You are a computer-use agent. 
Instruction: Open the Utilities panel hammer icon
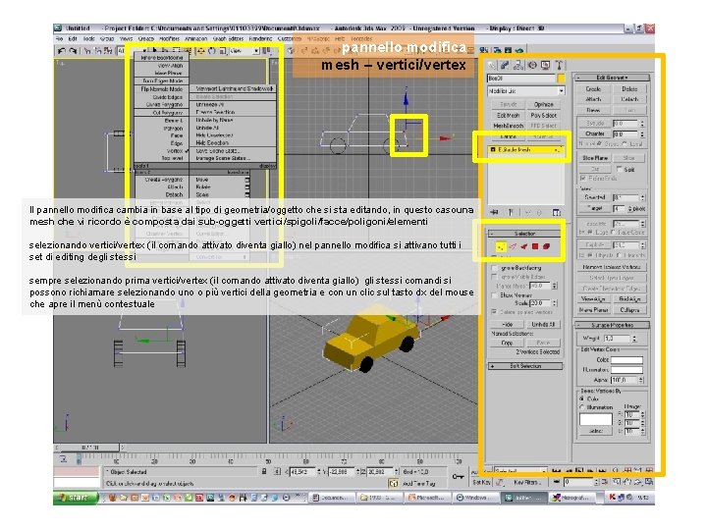(559, 66)
